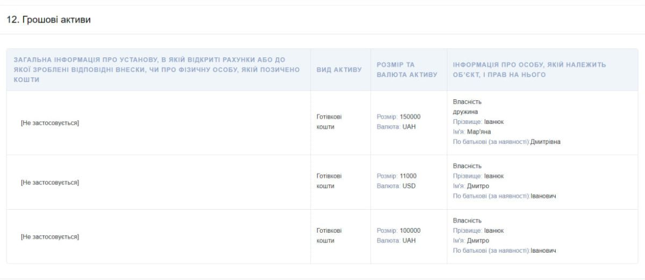Image resolution: width=645 pixels, height=280 pixels.
Task: Select the "дружина" relationship text
Action: point(465,112)
